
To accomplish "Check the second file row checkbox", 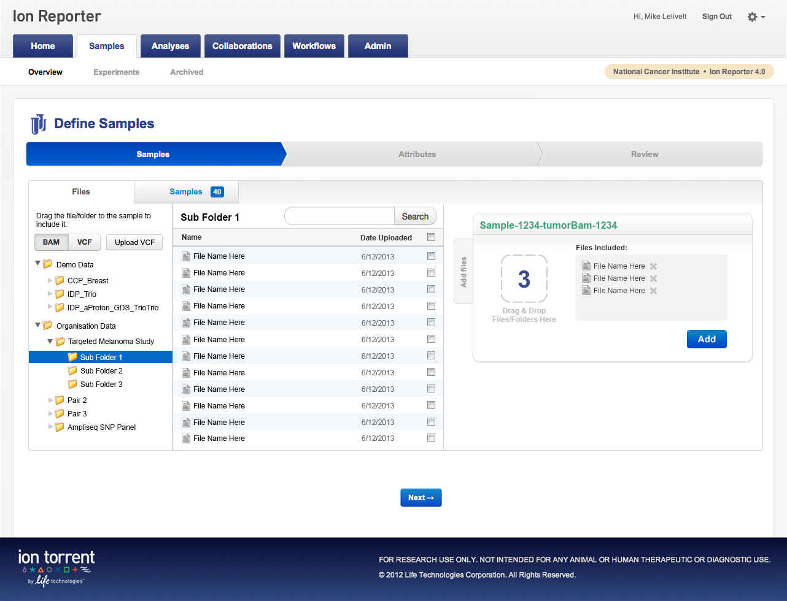I will coord(431,272).
